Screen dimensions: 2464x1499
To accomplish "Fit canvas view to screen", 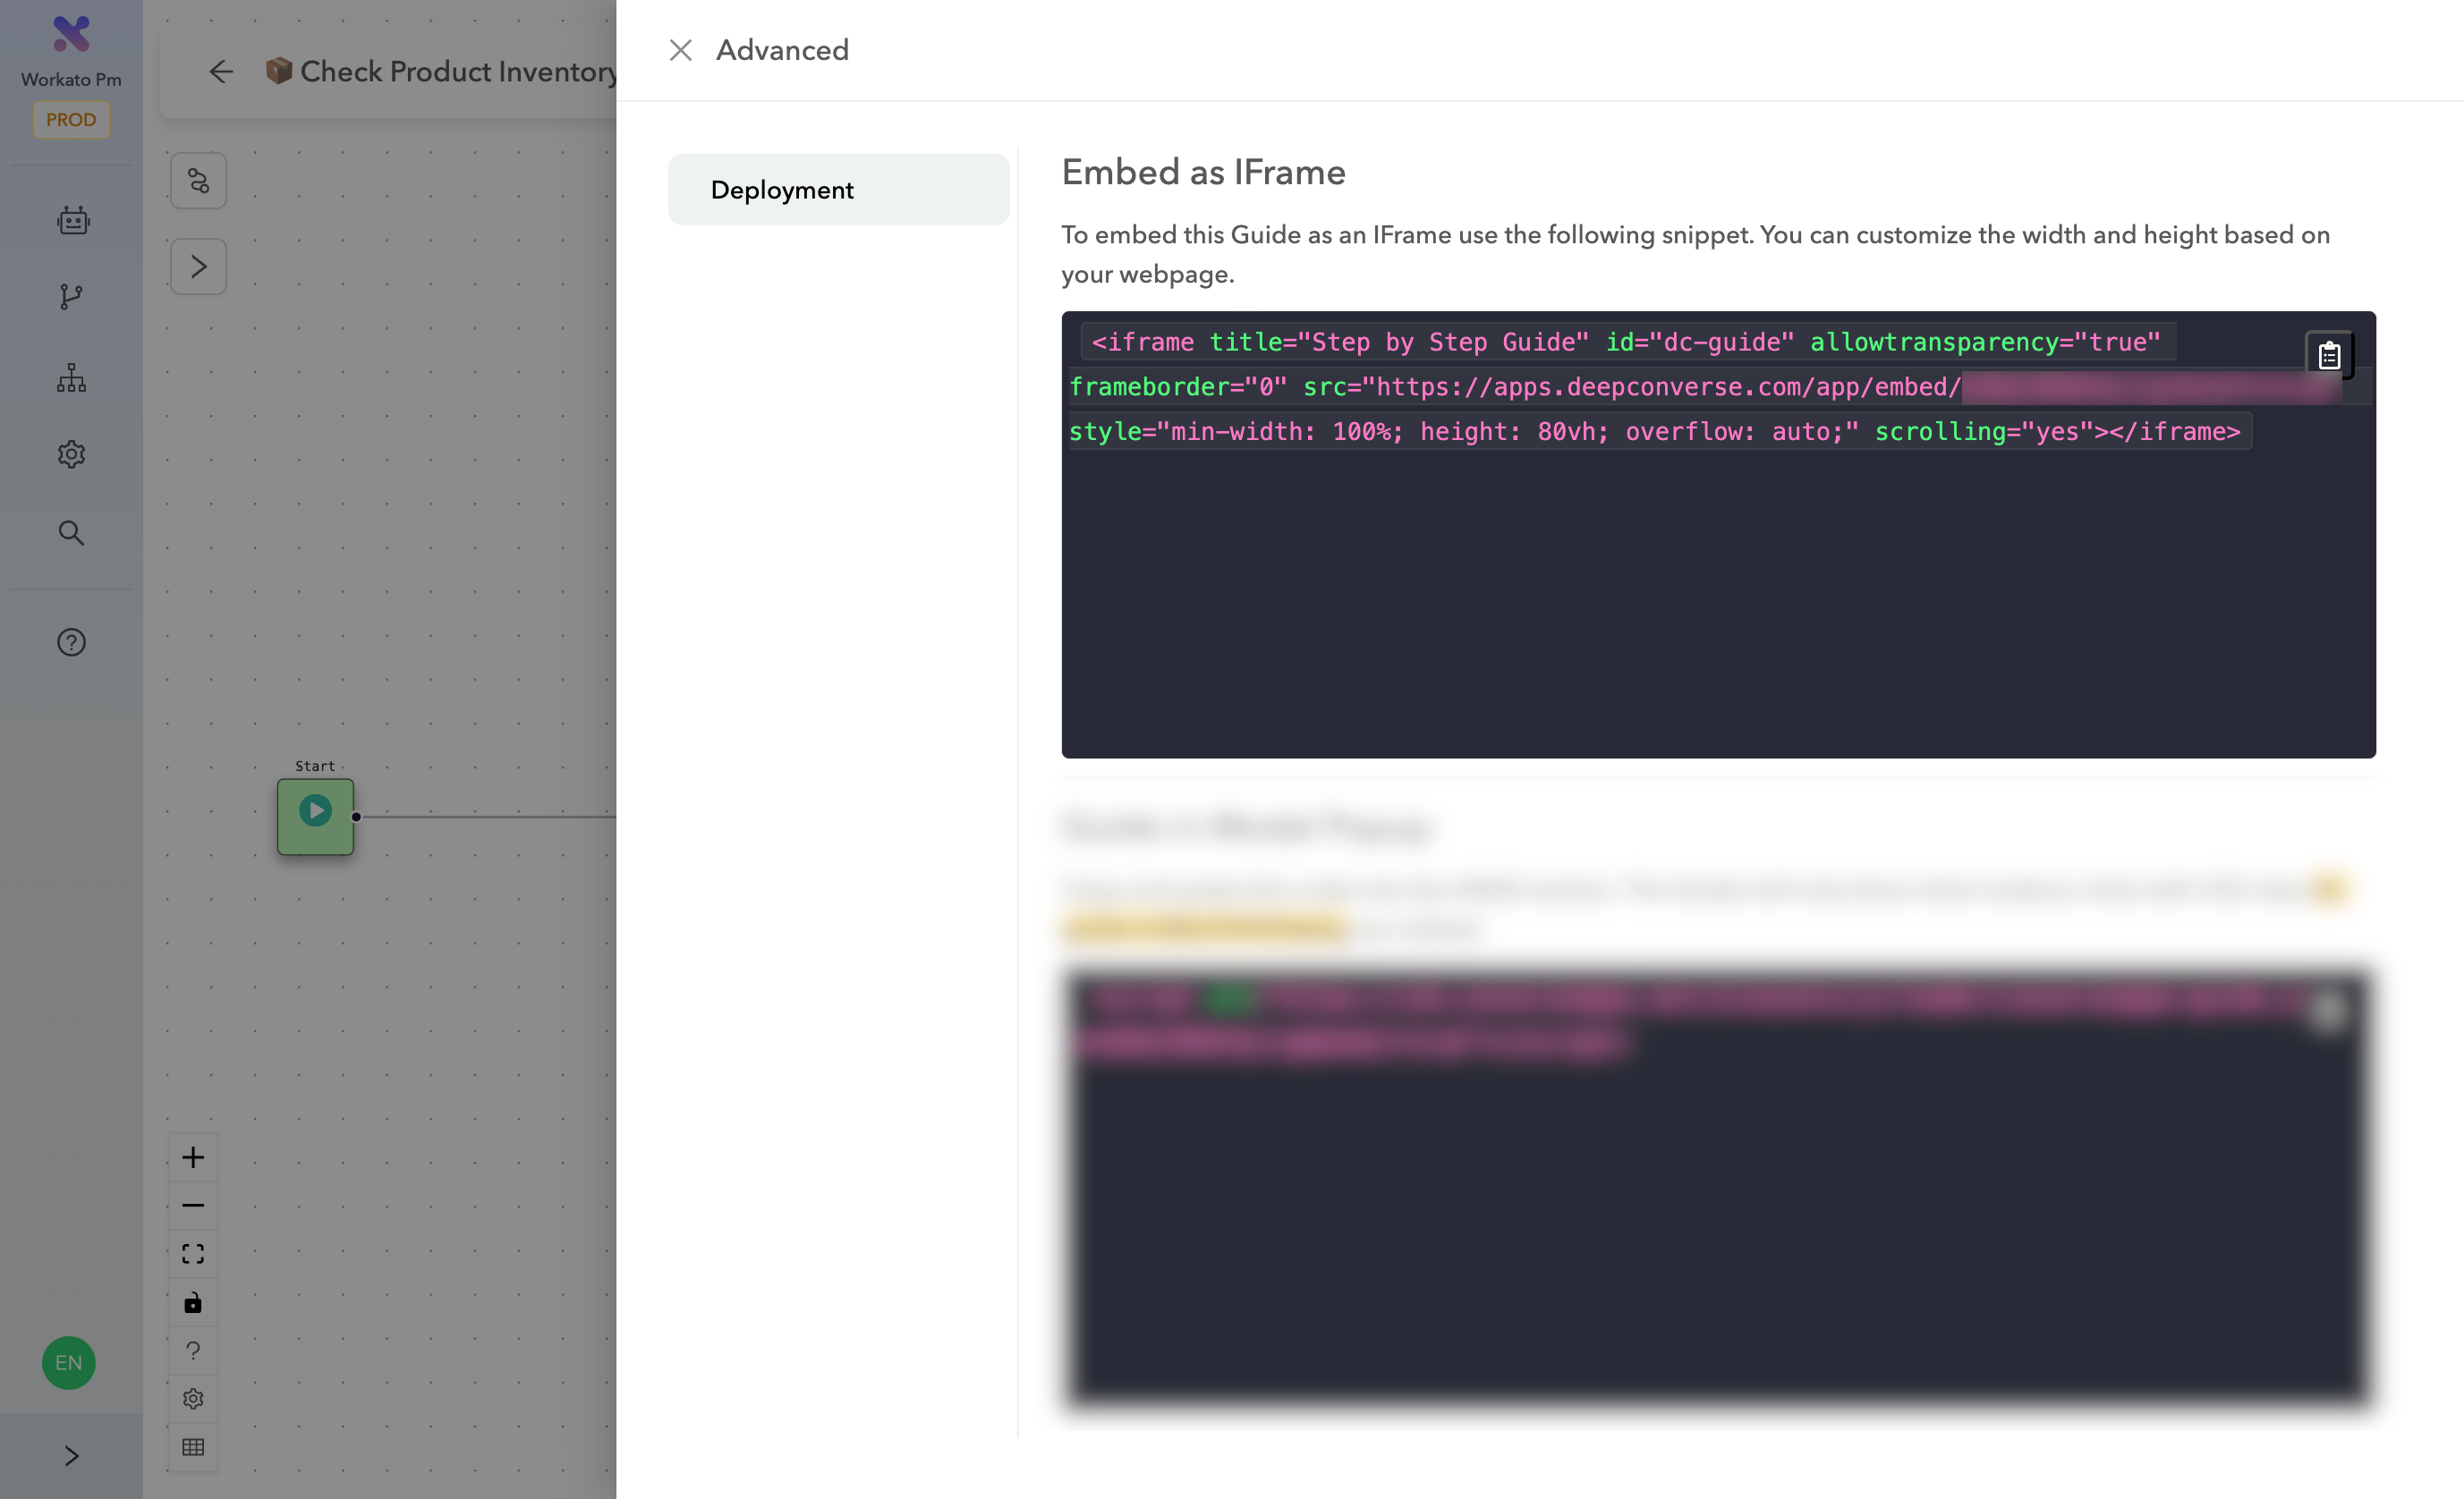I will pyautogui.click(x=193, y=1253).
